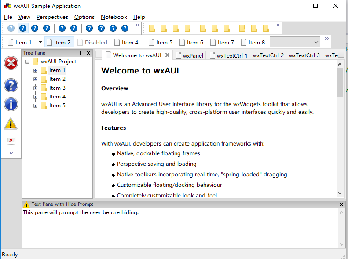The height and width of the screenshot is (259, 348).
Task: Expand tree node Item 4
Action: click(x=35, y=97)
